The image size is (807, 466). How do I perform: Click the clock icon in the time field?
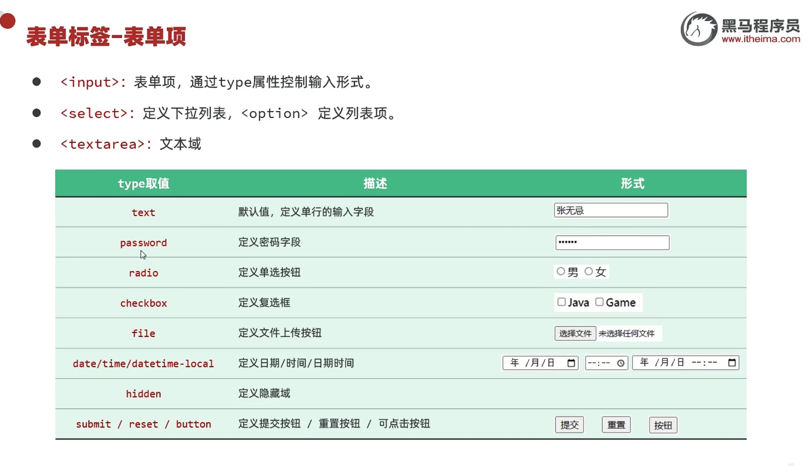point(621,363)
